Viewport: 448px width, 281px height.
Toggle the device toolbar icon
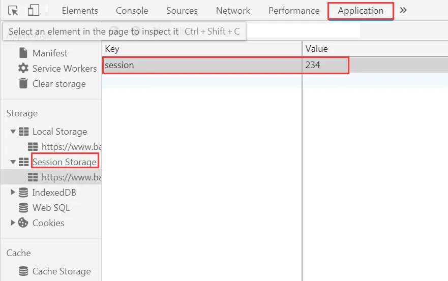[33, 11]
